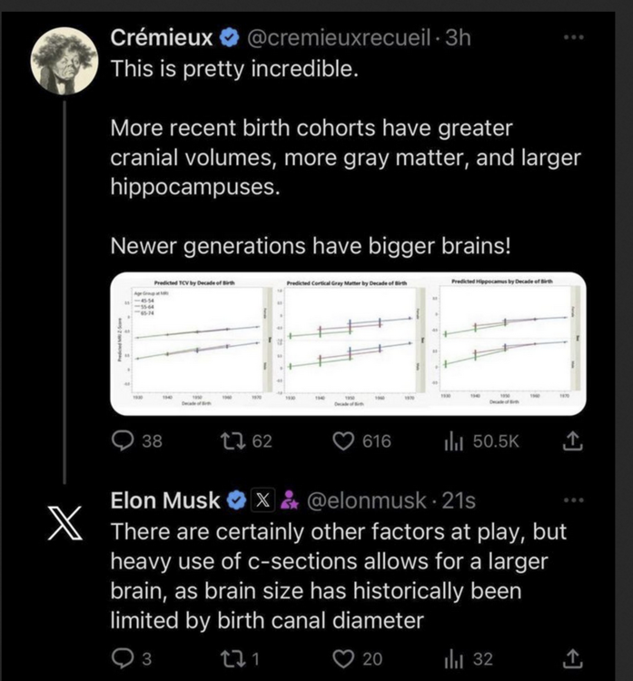Click the Elon Musk display name
Screen dimensions: 633x681
point(164,500)
